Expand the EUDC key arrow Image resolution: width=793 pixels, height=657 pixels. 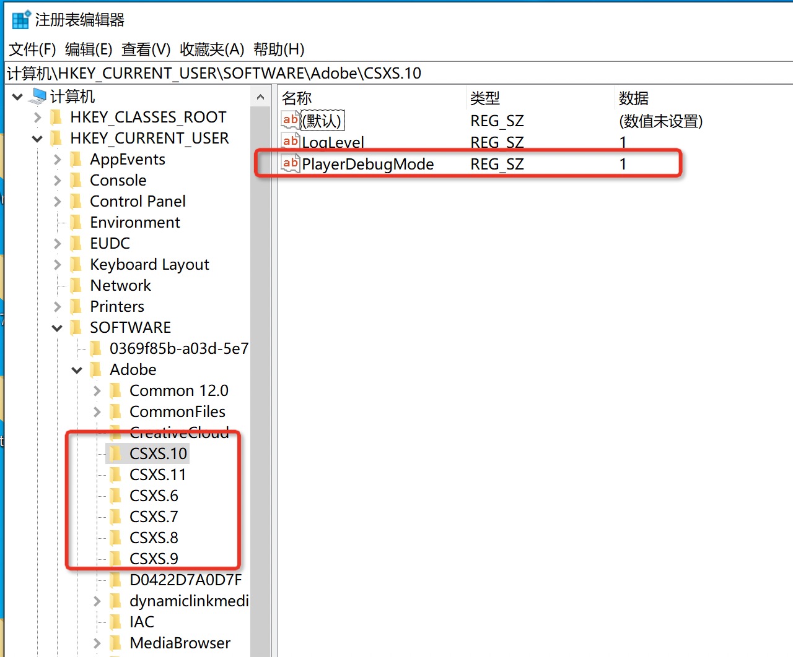(x=57, y=244)
